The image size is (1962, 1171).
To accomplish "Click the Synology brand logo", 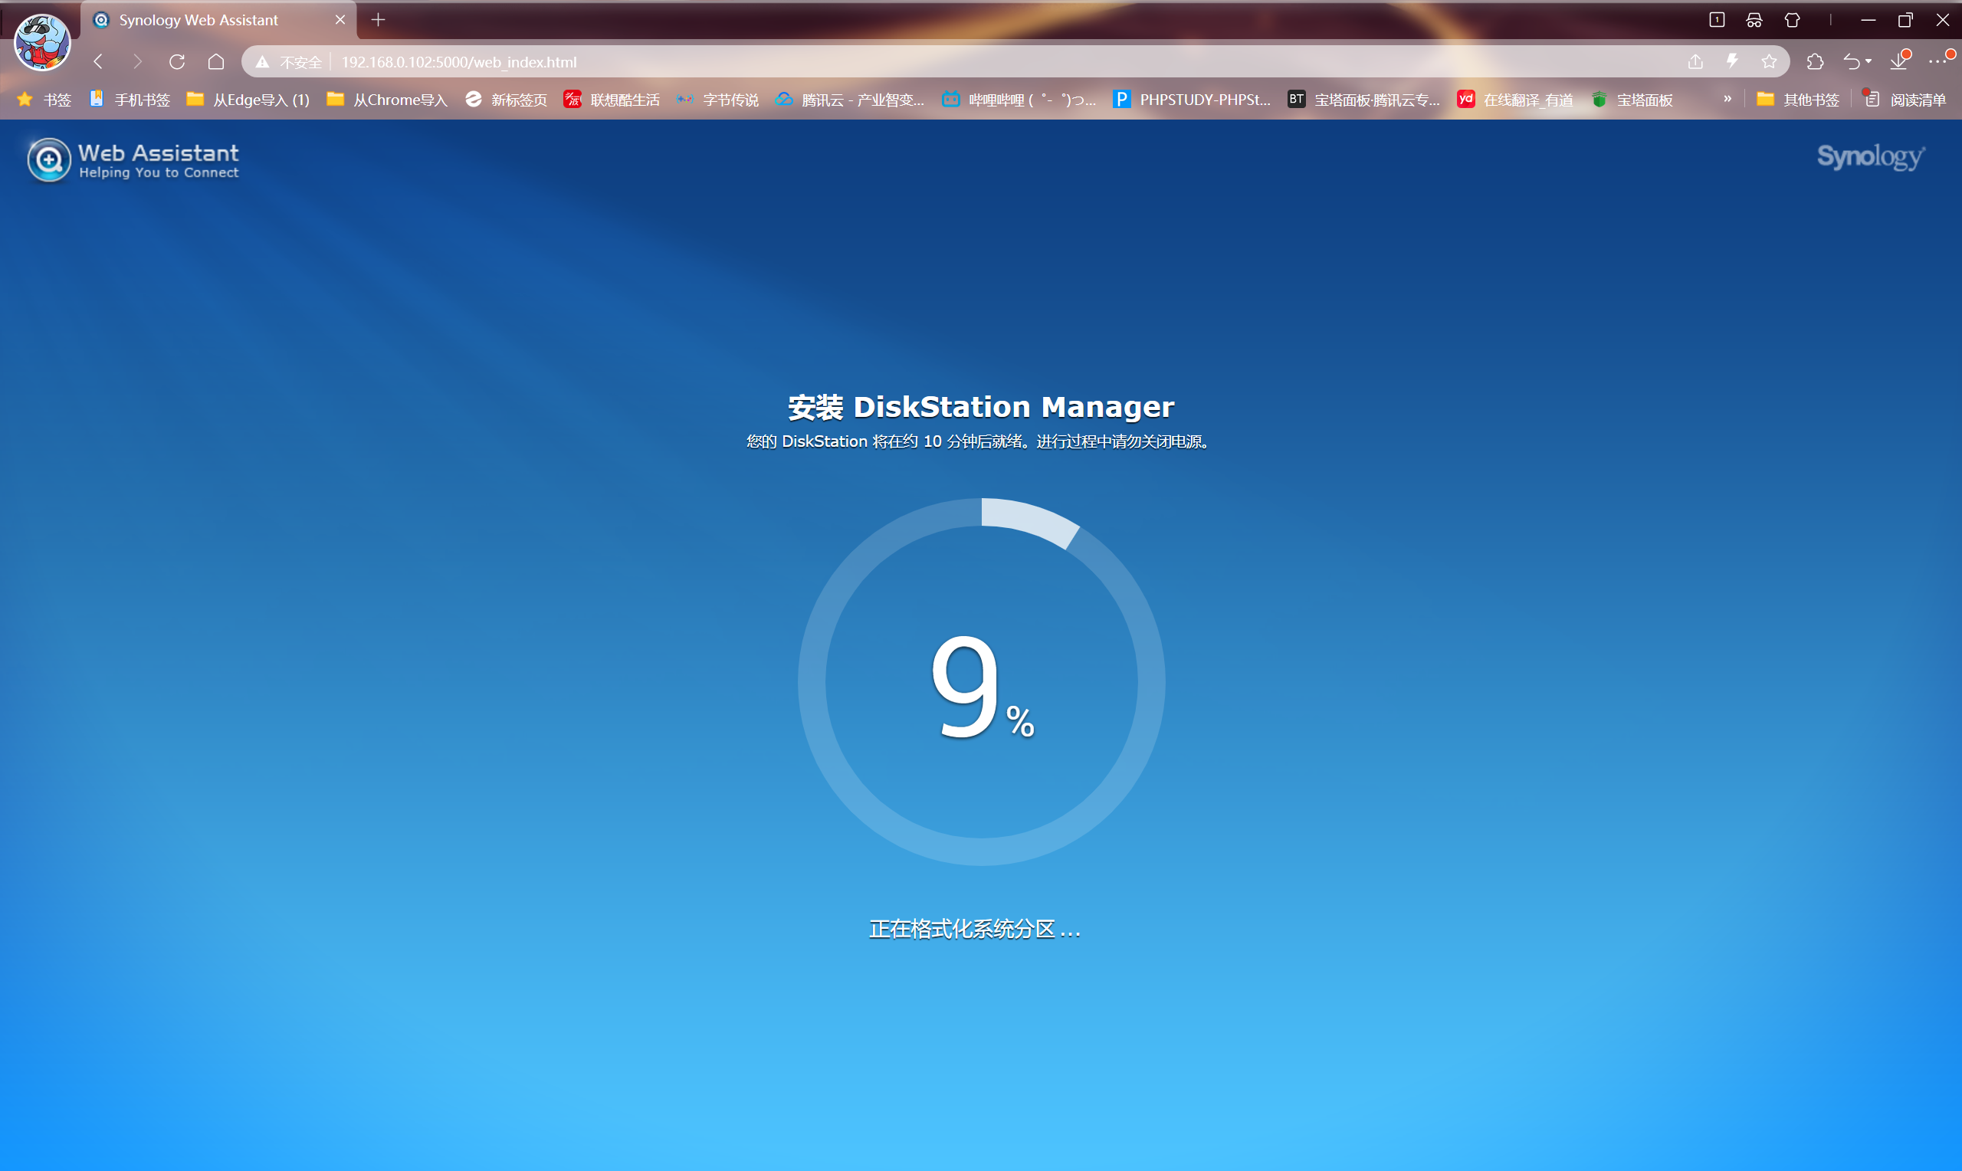I will click(x=1871, y=157).
